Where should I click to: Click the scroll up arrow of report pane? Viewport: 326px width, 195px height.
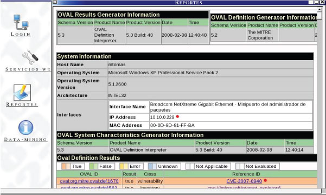[x=319, y=9]
